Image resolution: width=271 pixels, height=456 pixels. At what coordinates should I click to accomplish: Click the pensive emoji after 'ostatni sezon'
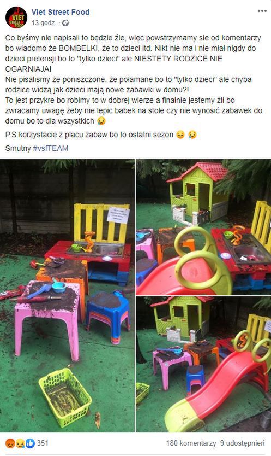tap(180, 135)
